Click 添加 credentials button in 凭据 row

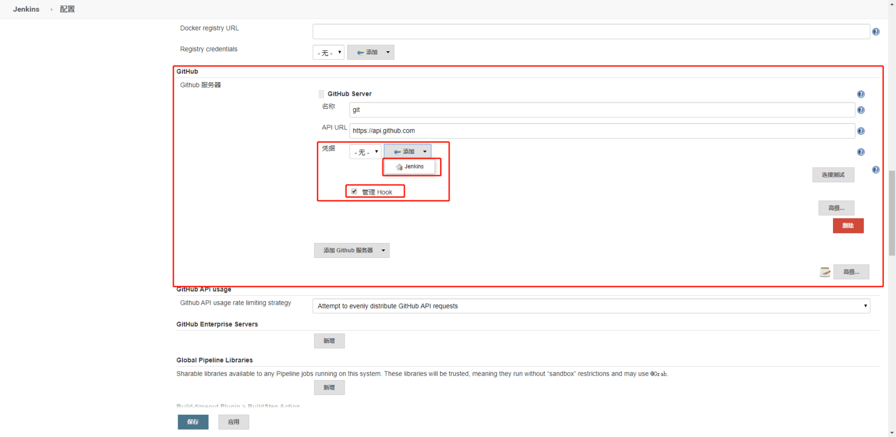click(407, 151)
